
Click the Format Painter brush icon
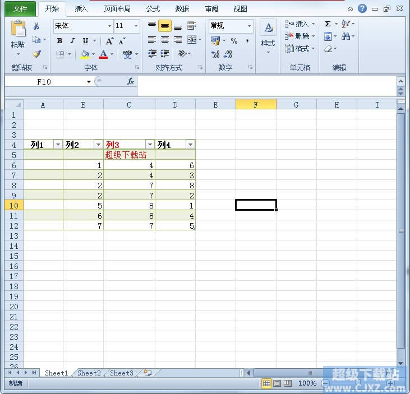(x=36, y=54)
